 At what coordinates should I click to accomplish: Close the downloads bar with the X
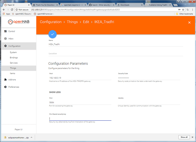click(193, 137)
